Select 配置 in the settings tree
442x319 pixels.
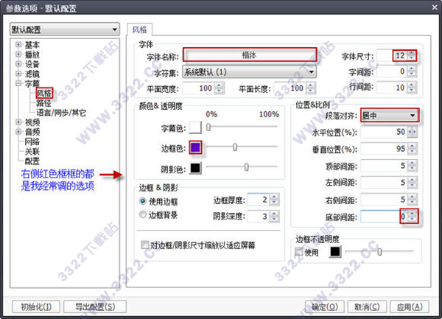32,161
